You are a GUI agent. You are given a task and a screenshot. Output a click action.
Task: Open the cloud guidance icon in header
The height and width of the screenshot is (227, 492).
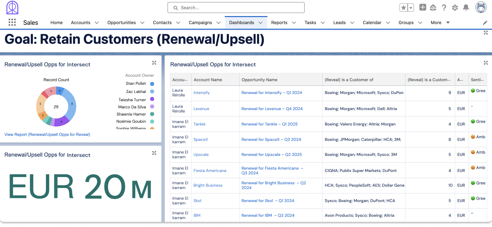[x=433, y=8]
